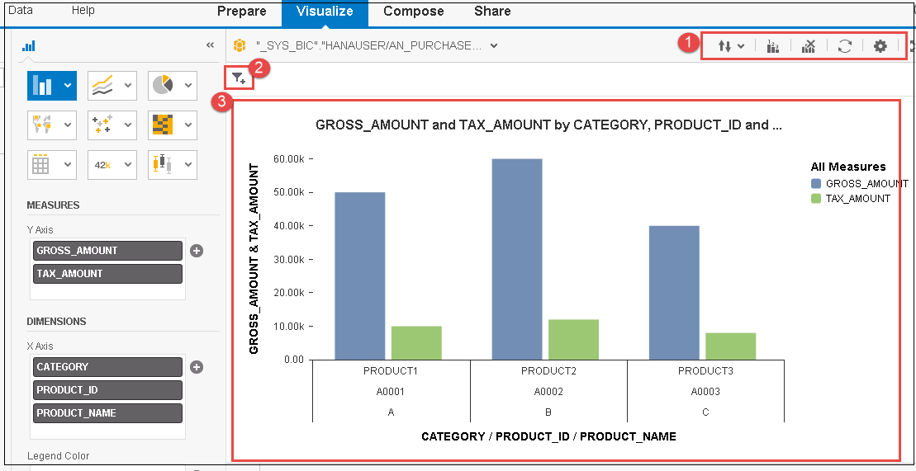Screen dimensions: 916x471
Task: Open the Help menu
Action: 83,11
